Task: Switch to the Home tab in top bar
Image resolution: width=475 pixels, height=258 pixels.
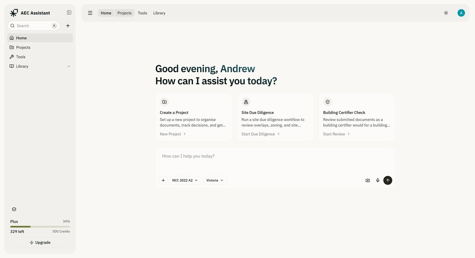Action: coord(106,13)
